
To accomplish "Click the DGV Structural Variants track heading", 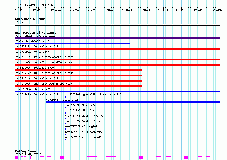I will (36, 33).
